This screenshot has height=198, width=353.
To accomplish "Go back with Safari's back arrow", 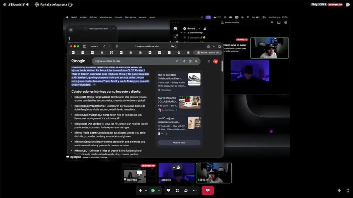I will [104, 46].
